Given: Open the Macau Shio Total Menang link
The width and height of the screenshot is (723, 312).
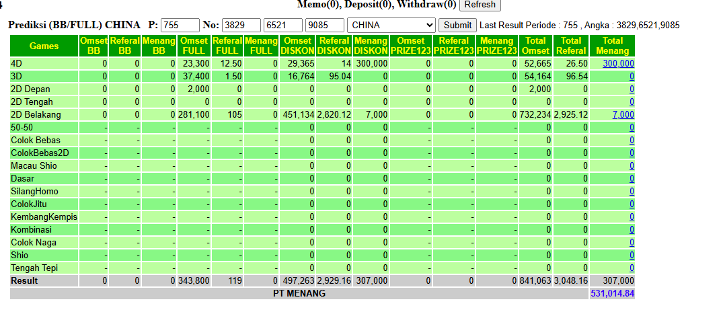Looking at the screenshot, I should (632, 166).
